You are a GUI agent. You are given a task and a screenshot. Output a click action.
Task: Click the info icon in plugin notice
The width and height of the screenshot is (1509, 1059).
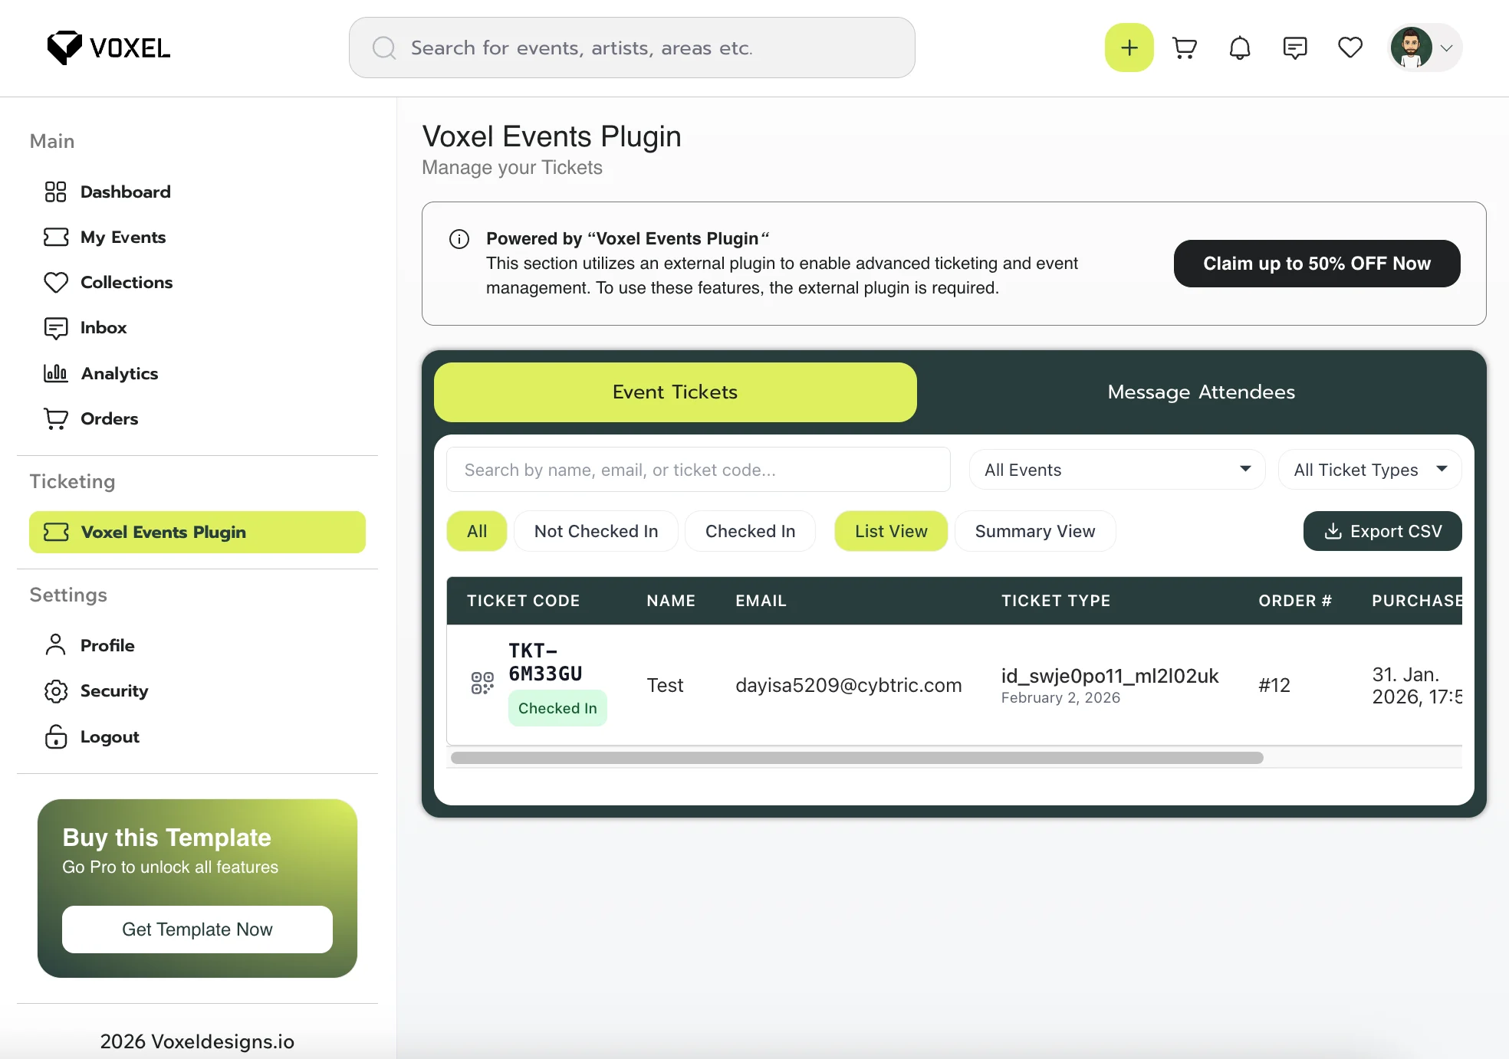[x=459, y=239]
